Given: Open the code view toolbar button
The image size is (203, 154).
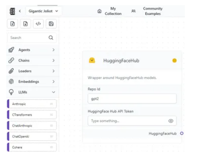Looking at the screenshot, I should tap(38, 24).
